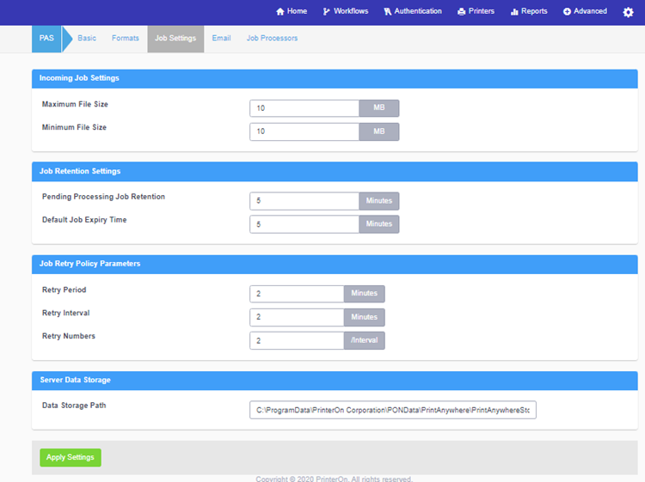Screen dimensions: 645x482
Task: Switch to the Basic tab
Action: click(x=87, y=39)
